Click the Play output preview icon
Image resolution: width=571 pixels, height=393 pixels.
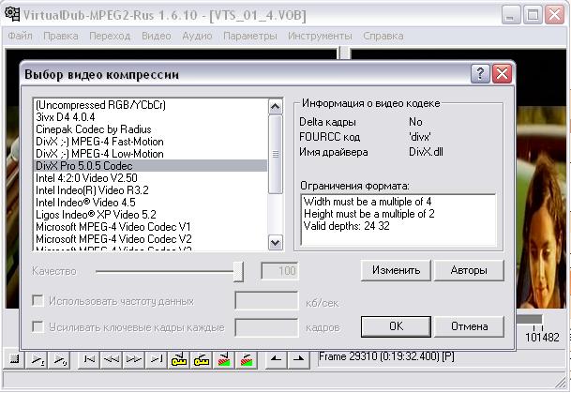59,360
